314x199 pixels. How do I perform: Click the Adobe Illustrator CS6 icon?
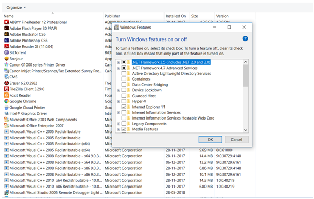point(7,34)
